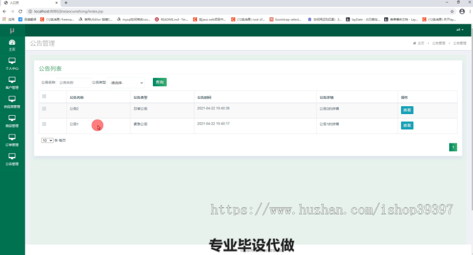Open the a4 user dropdown menu

point(460,29)
